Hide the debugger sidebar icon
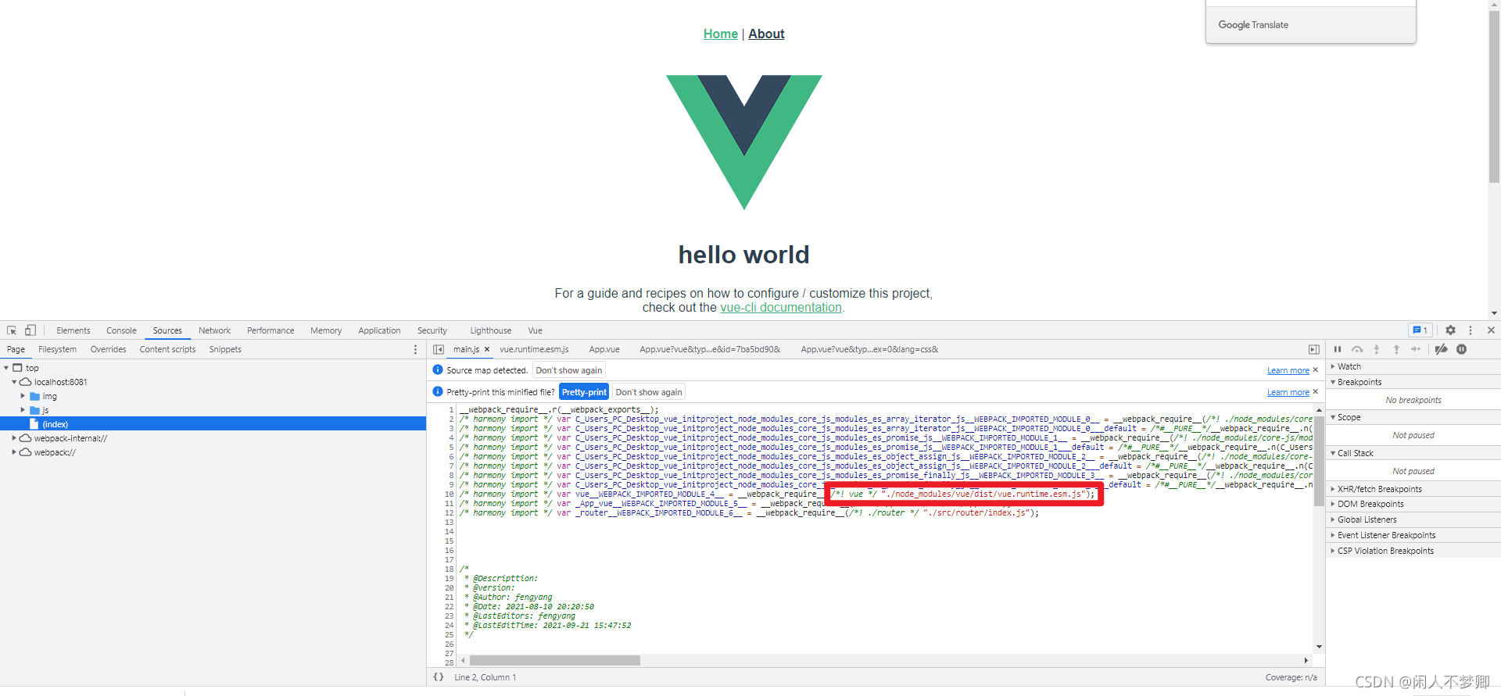1501x696 pixels. [1314, 349]
